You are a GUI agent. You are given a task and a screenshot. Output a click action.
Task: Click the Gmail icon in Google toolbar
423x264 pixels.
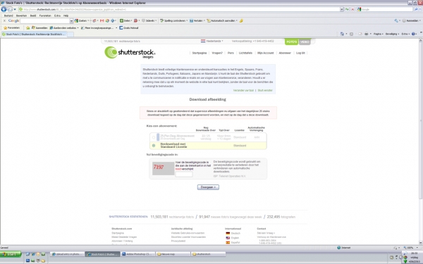102,20
